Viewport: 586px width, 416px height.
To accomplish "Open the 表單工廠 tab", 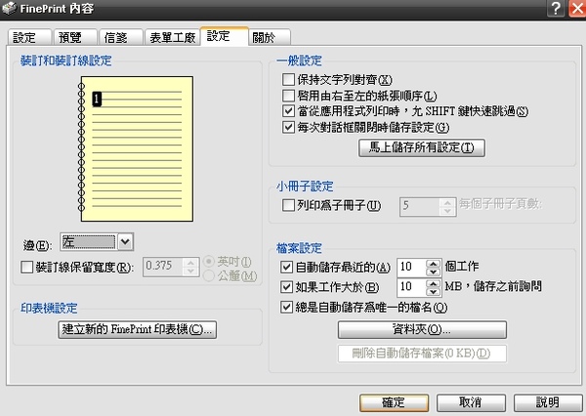I will pyautogui.click(x=172, y=37).
